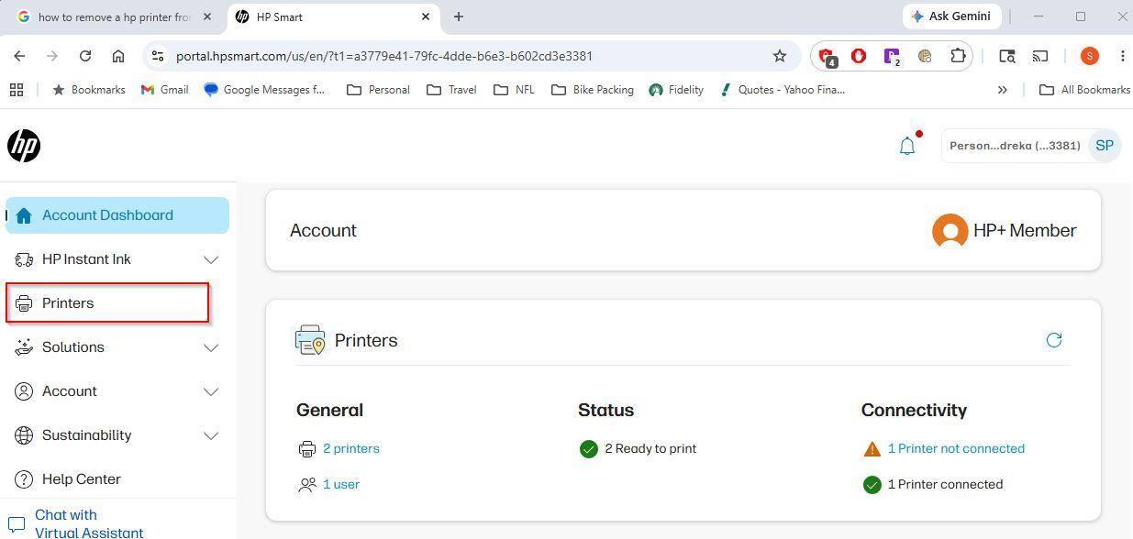The width and height of the screenshot is (1133, 539).
Task: Expand the Solutions menu chevron
Action: 211,347
